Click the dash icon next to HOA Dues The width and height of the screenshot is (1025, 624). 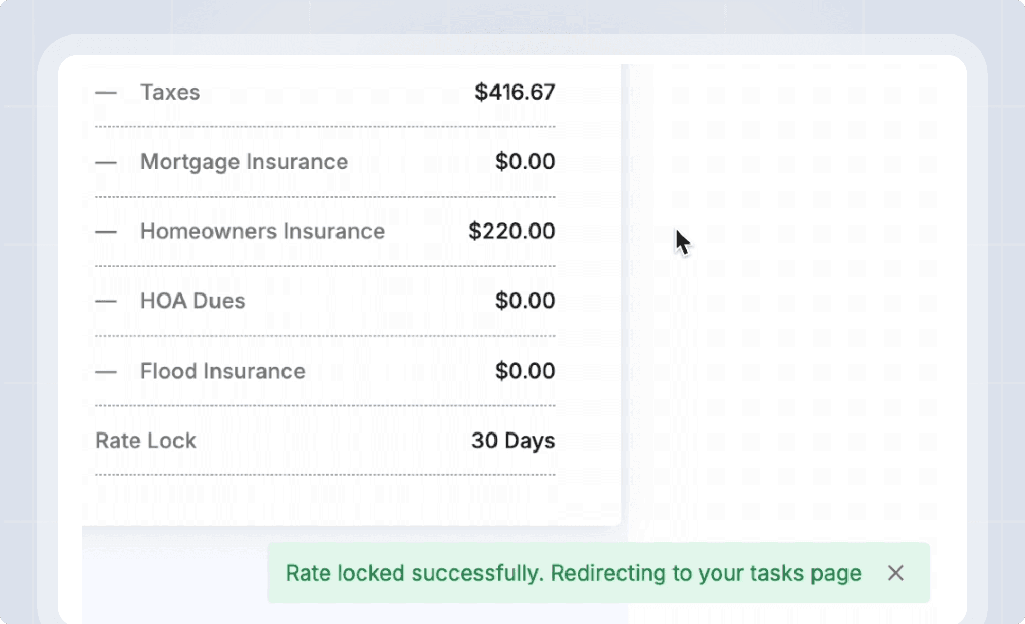click(x=107, y=301)
